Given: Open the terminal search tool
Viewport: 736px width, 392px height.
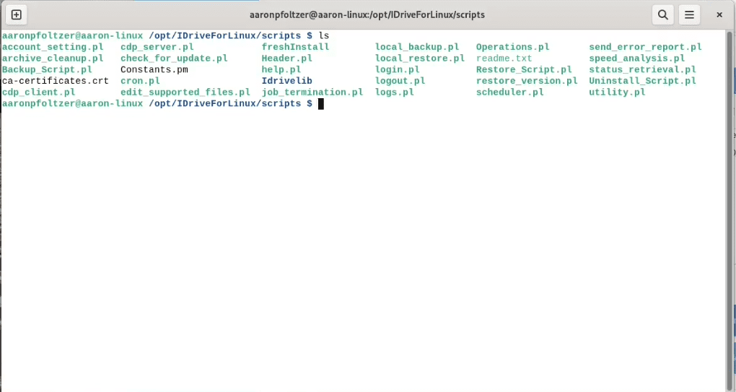Looking at the screenshot, I should point(663,14).
